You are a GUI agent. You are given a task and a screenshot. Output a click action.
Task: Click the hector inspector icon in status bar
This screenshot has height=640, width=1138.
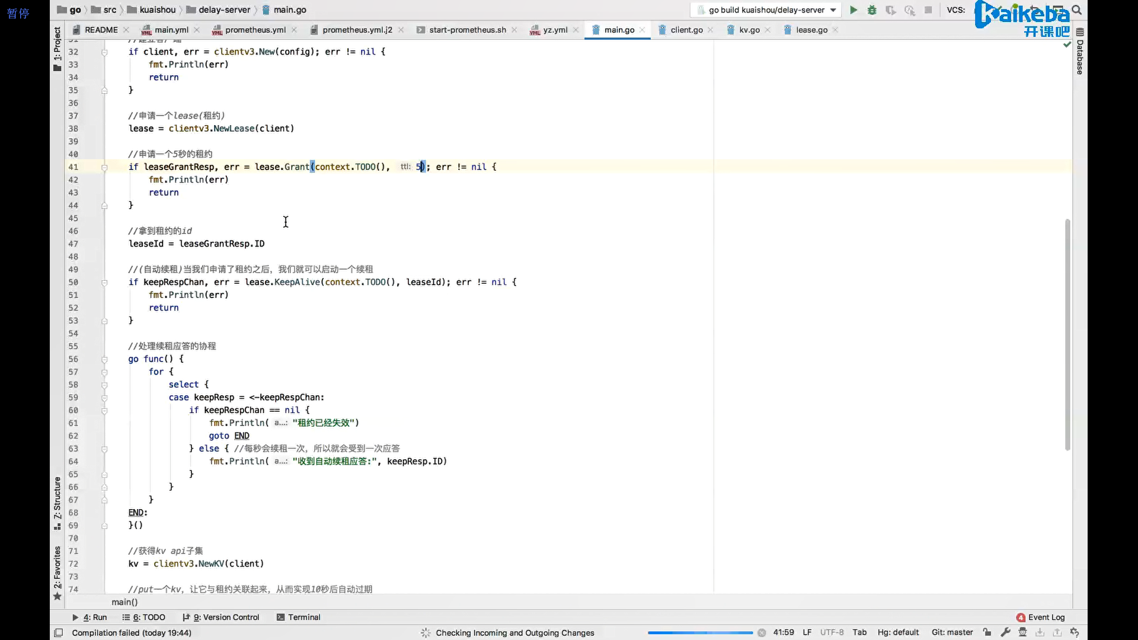coord(1022,632)
